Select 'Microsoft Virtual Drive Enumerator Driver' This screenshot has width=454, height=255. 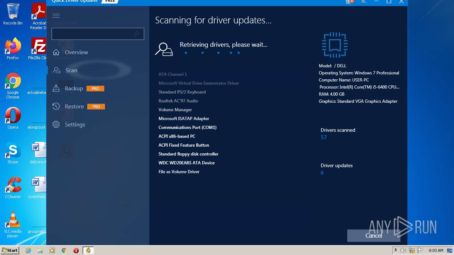tap(199, 83)
